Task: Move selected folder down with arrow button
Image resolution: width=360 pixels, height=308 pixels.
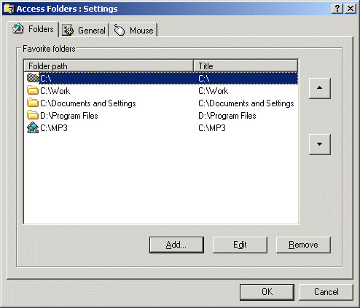Action: (x=319, y=144)
